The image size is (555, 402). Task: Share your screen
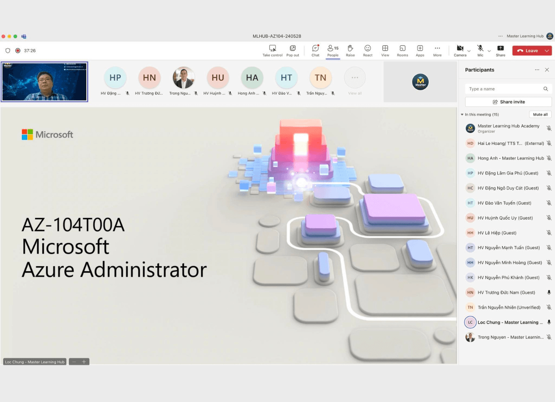tap(500, 51)
